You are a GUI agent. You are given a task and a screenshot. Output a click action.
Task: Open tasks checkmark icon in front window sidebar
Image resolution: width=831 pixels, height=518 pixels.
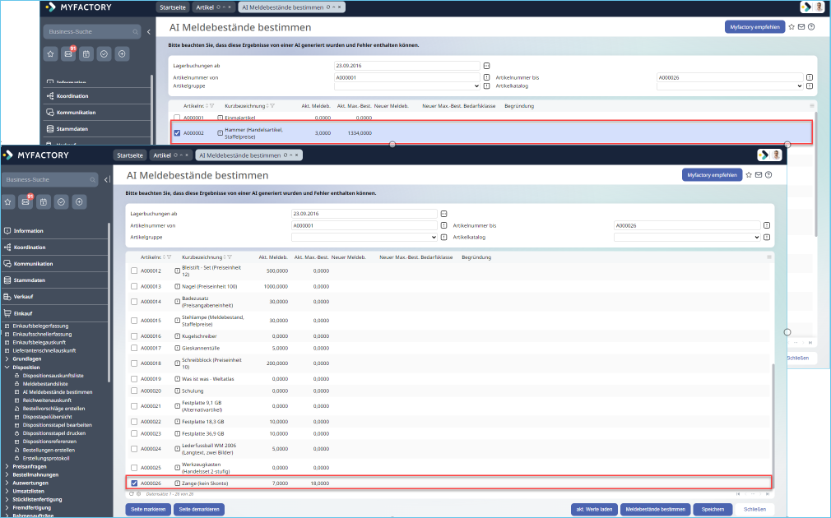pos(62,201)
